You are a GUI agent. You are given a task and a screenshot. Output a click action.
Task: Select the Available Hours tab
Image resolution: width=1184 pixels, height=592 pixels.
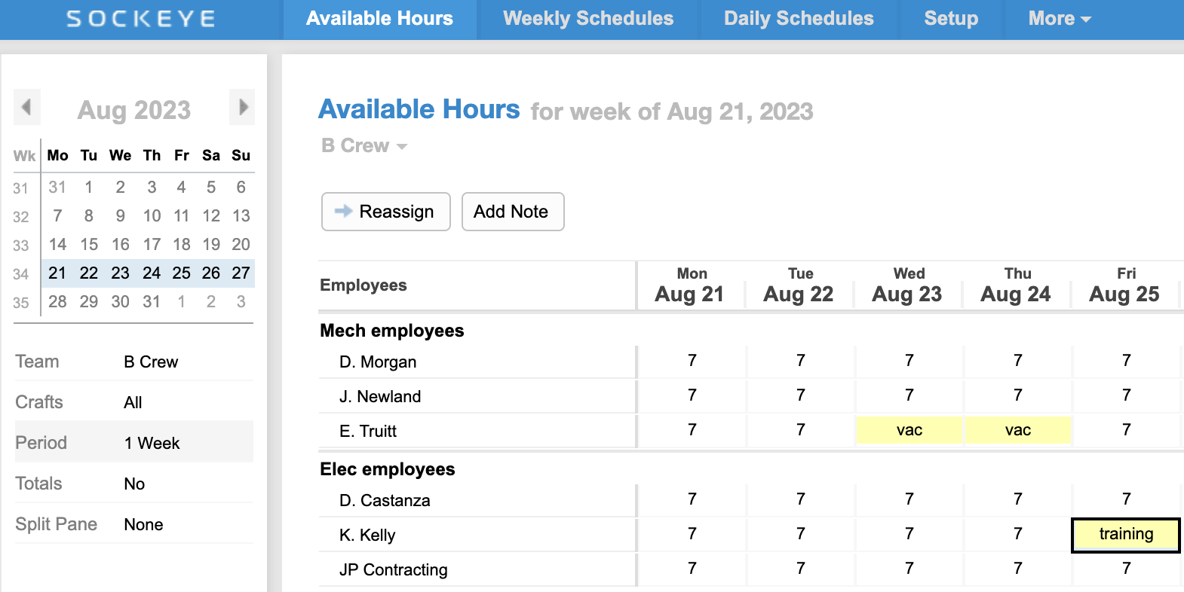379,19
